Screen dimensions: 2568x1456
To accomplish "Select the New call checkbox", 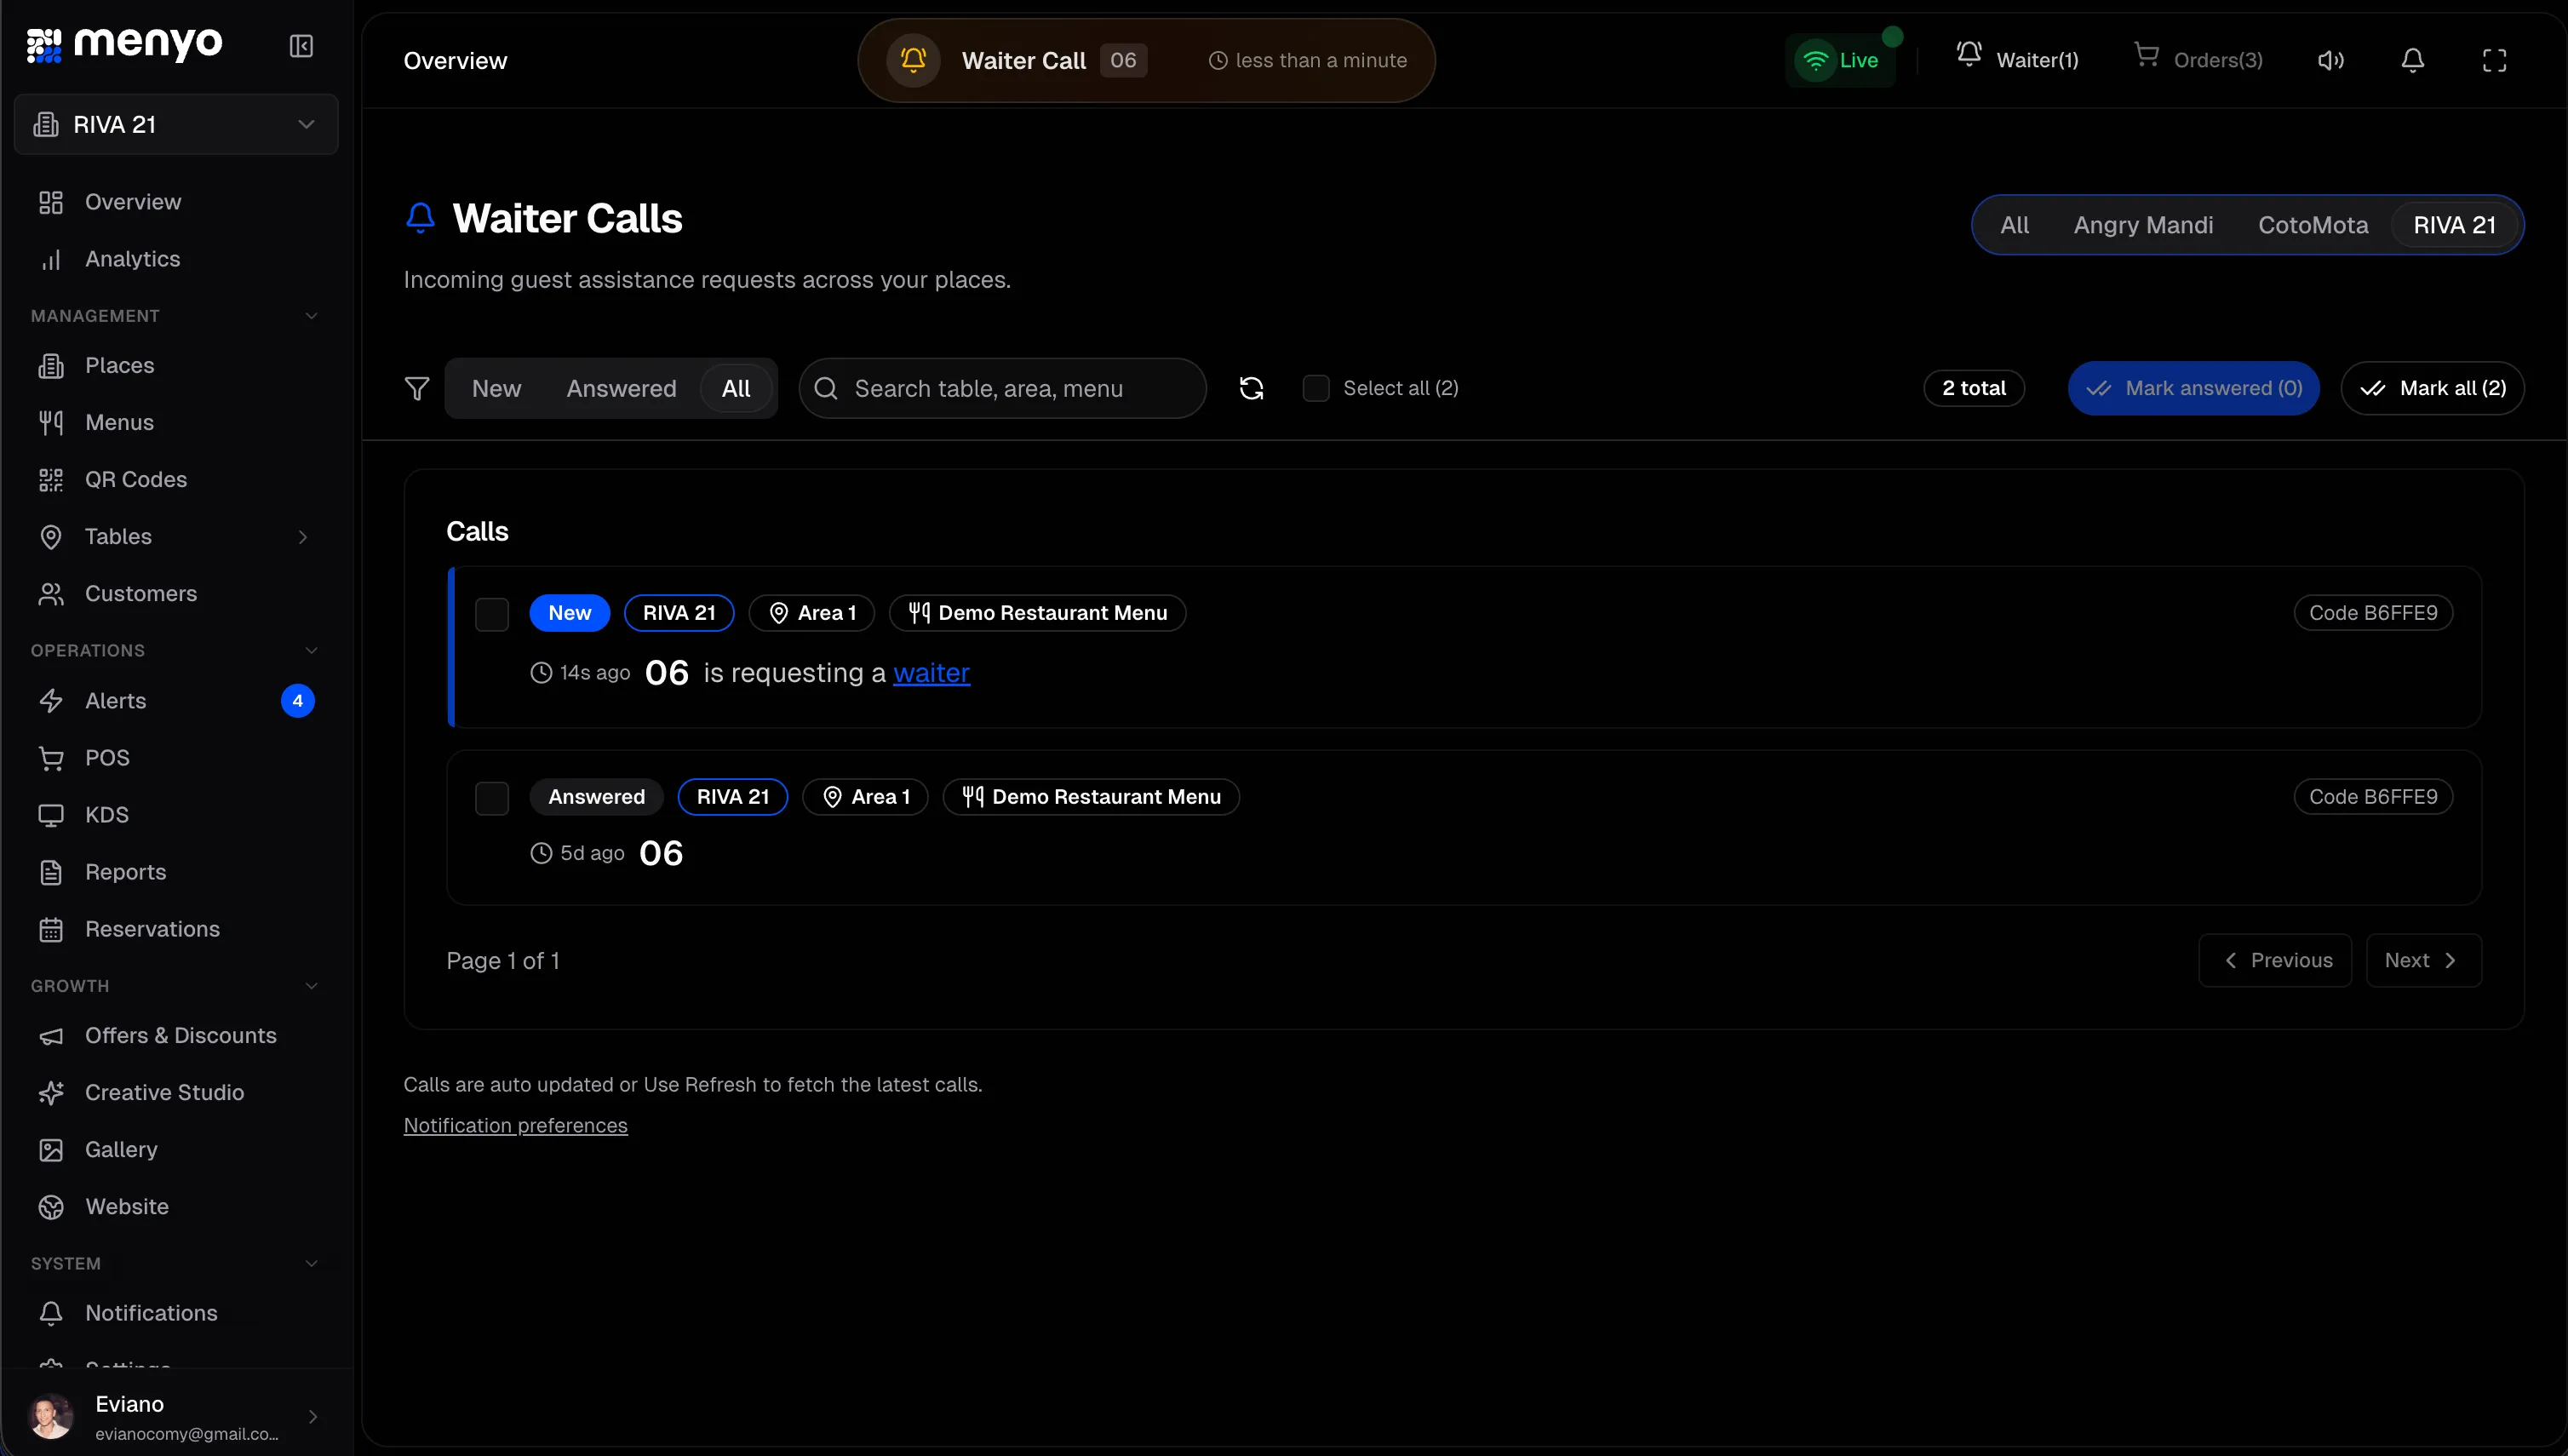I will (x=492, y=614).
